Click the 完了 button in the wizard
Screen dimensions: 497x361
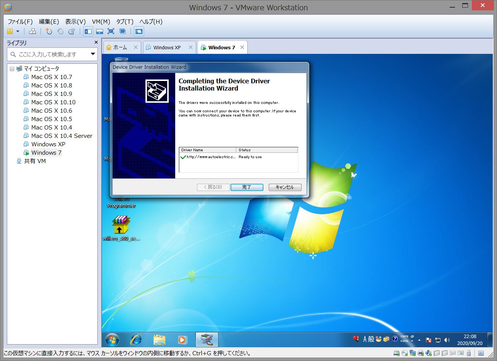coord(247,187)
